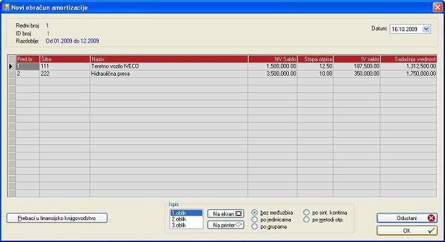
Task: Choose the po metodi otp. option
Action: (x=306, y=219)
